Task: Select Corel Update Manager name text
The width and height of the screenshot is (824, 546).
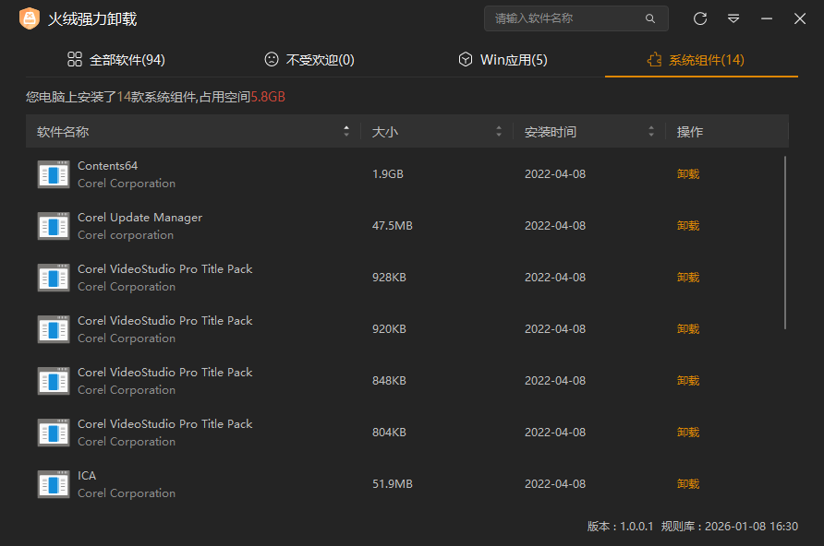Action: pyautogui.click(x=139, y=218)
